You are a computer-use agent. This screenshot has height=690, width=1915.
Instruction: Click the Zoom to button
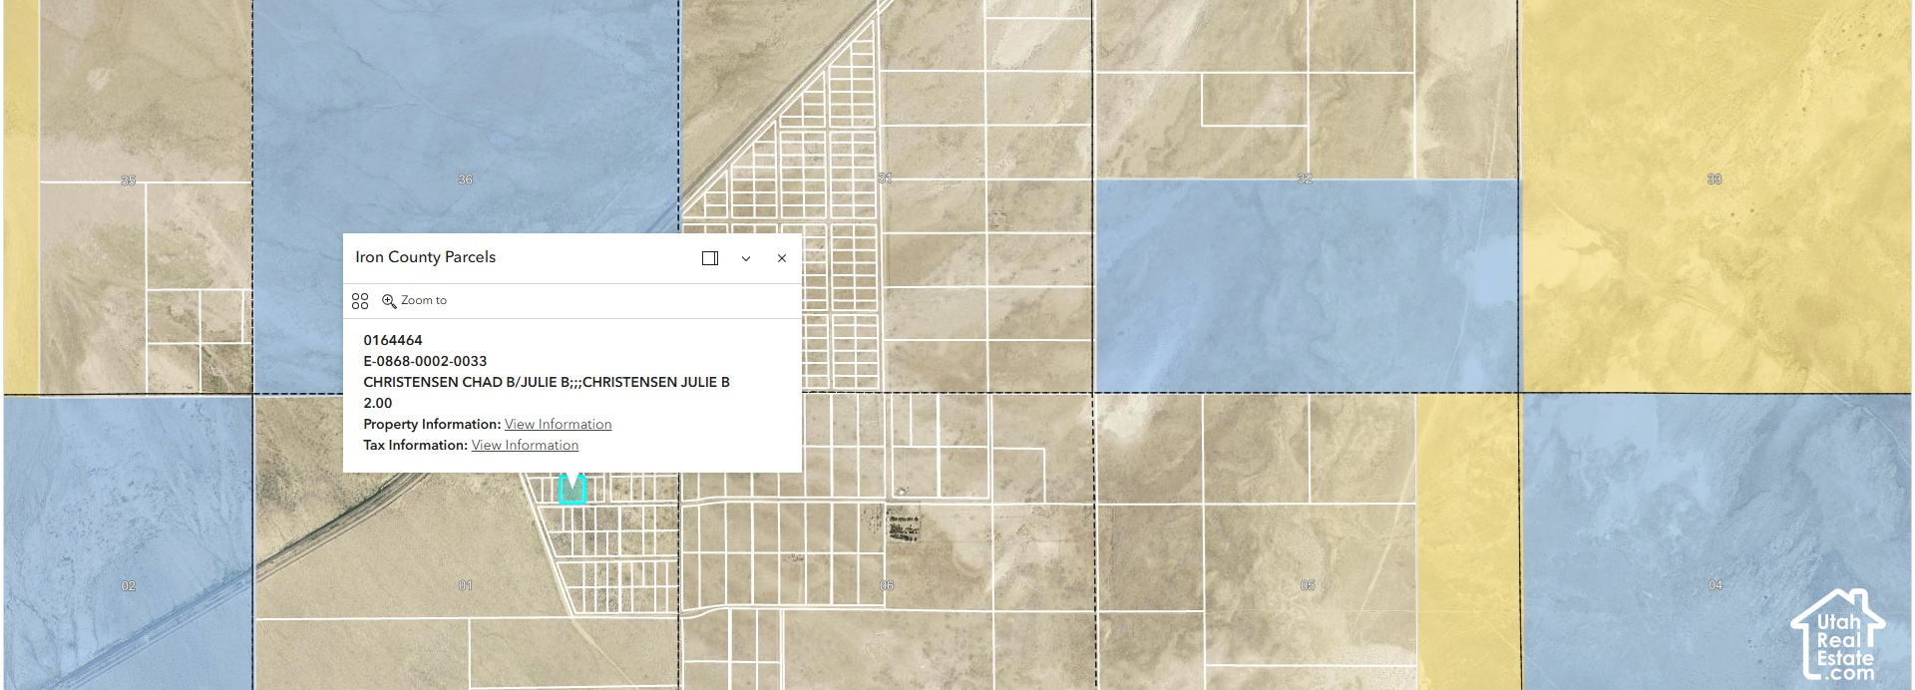[x=415, y=301]
